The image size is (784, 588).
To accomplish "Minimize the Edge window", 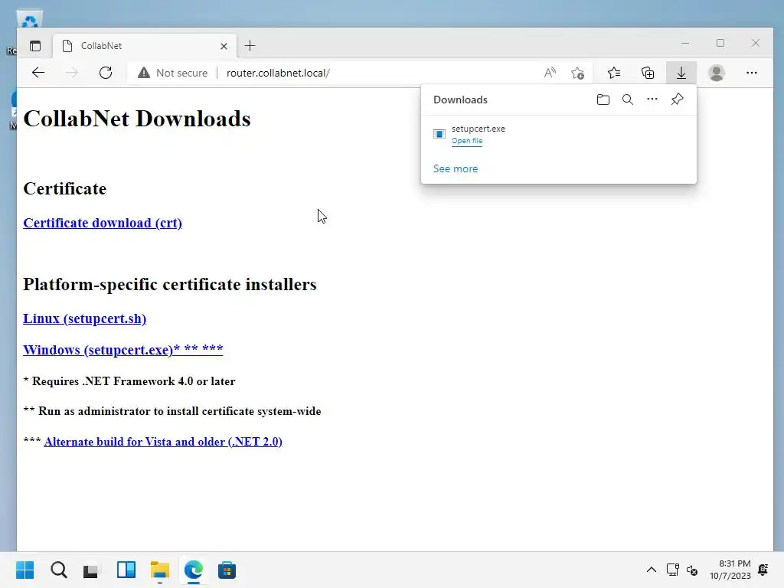I will point(685,44).
